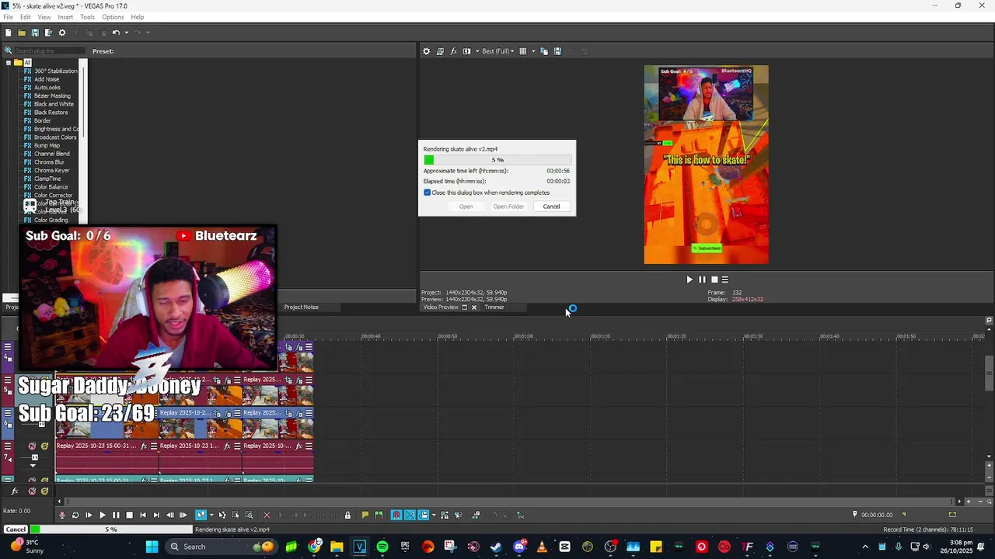The image size is (995, 559).
Task: Click the red delete X timeline icon
Action: coord(267,515)
